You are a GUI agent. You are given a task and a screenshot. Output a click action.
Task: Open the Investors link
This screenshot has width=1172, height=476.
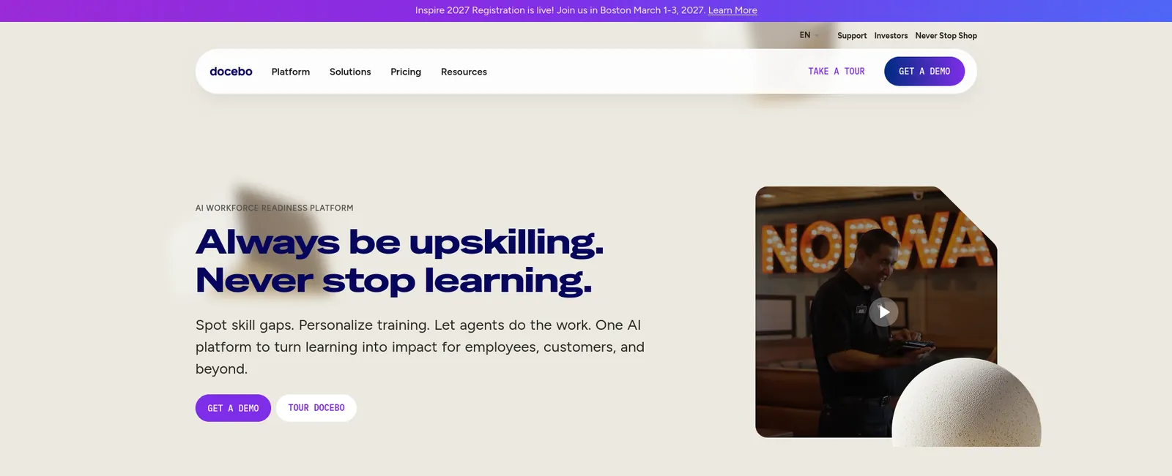[891, 35]
